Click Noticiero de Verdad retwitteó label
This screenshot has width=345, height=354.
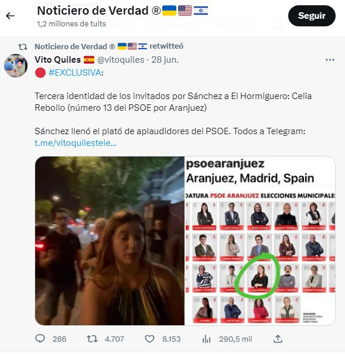coord(109,46)
